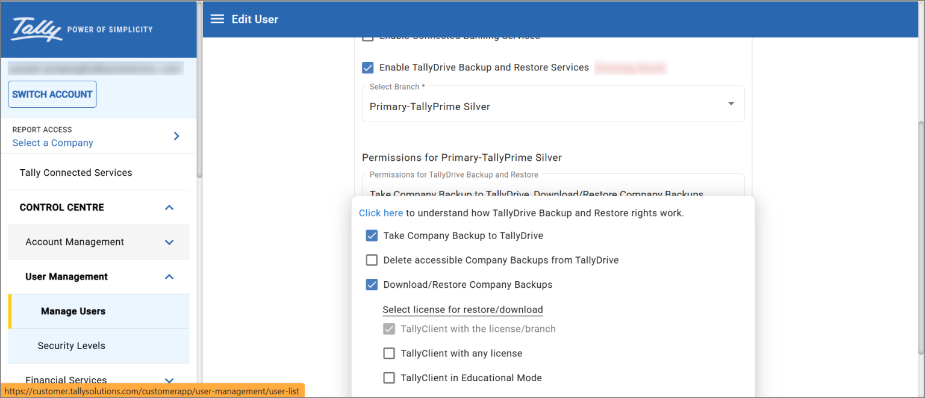Click Select license for restore/download label

tap(463, 310)
